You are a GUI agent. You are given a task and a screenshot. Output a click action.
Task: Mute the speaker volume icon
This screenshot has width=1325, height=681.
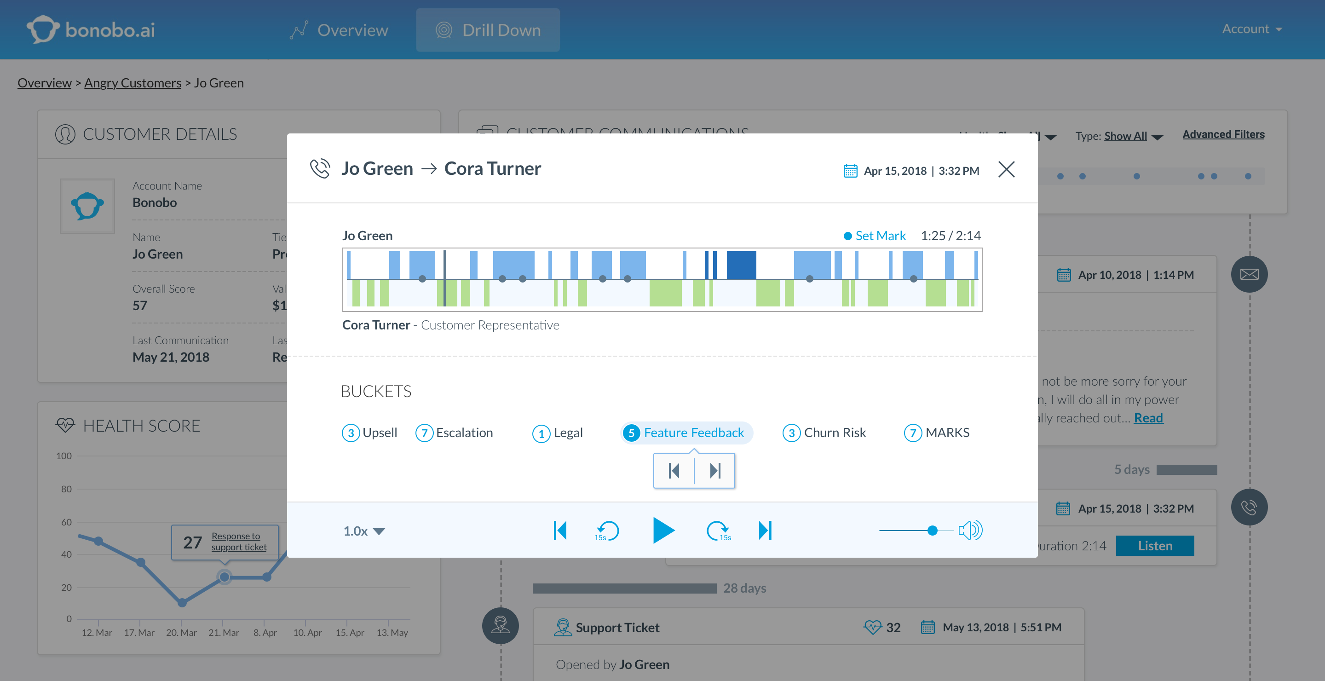[x=970, y=530]
